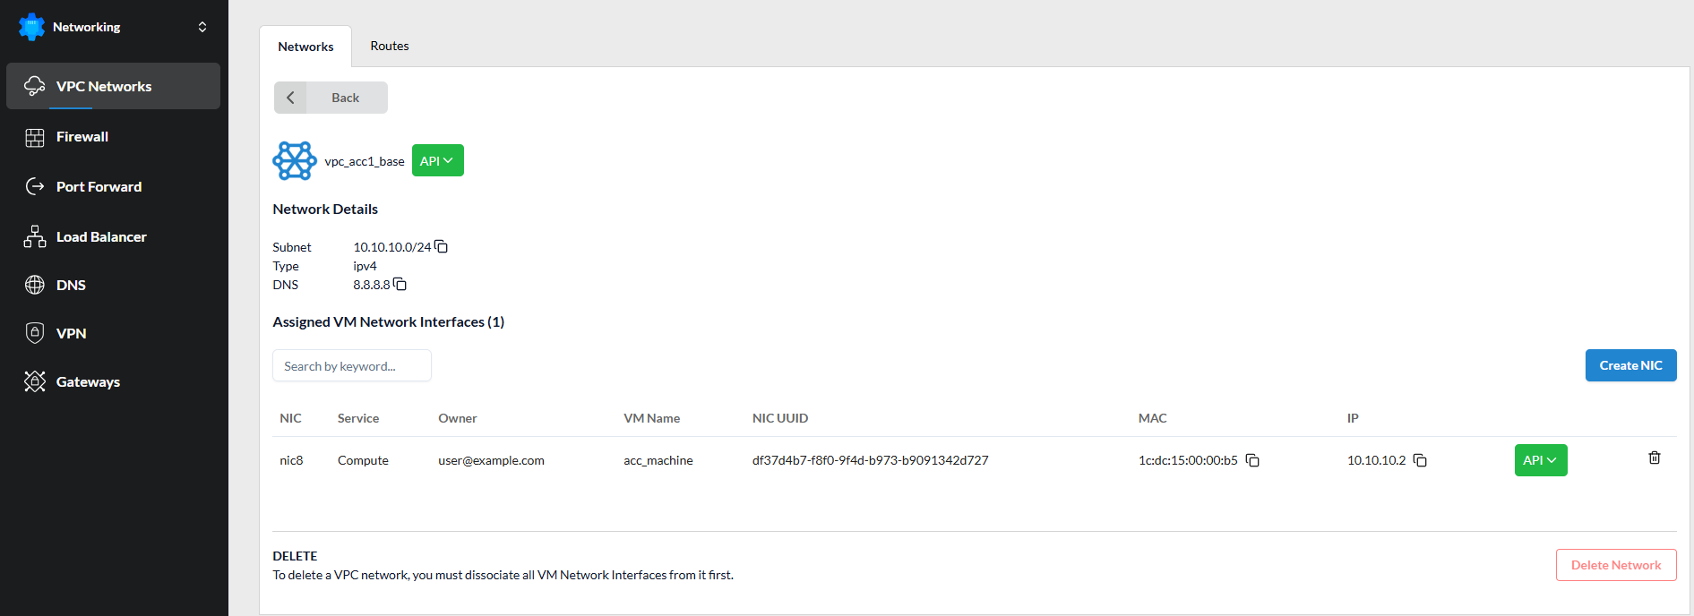Copy the MAC address of nic8
The height and width of the screenshot is (616, 1694).
pyautogui.click(x=1252, y=460)
